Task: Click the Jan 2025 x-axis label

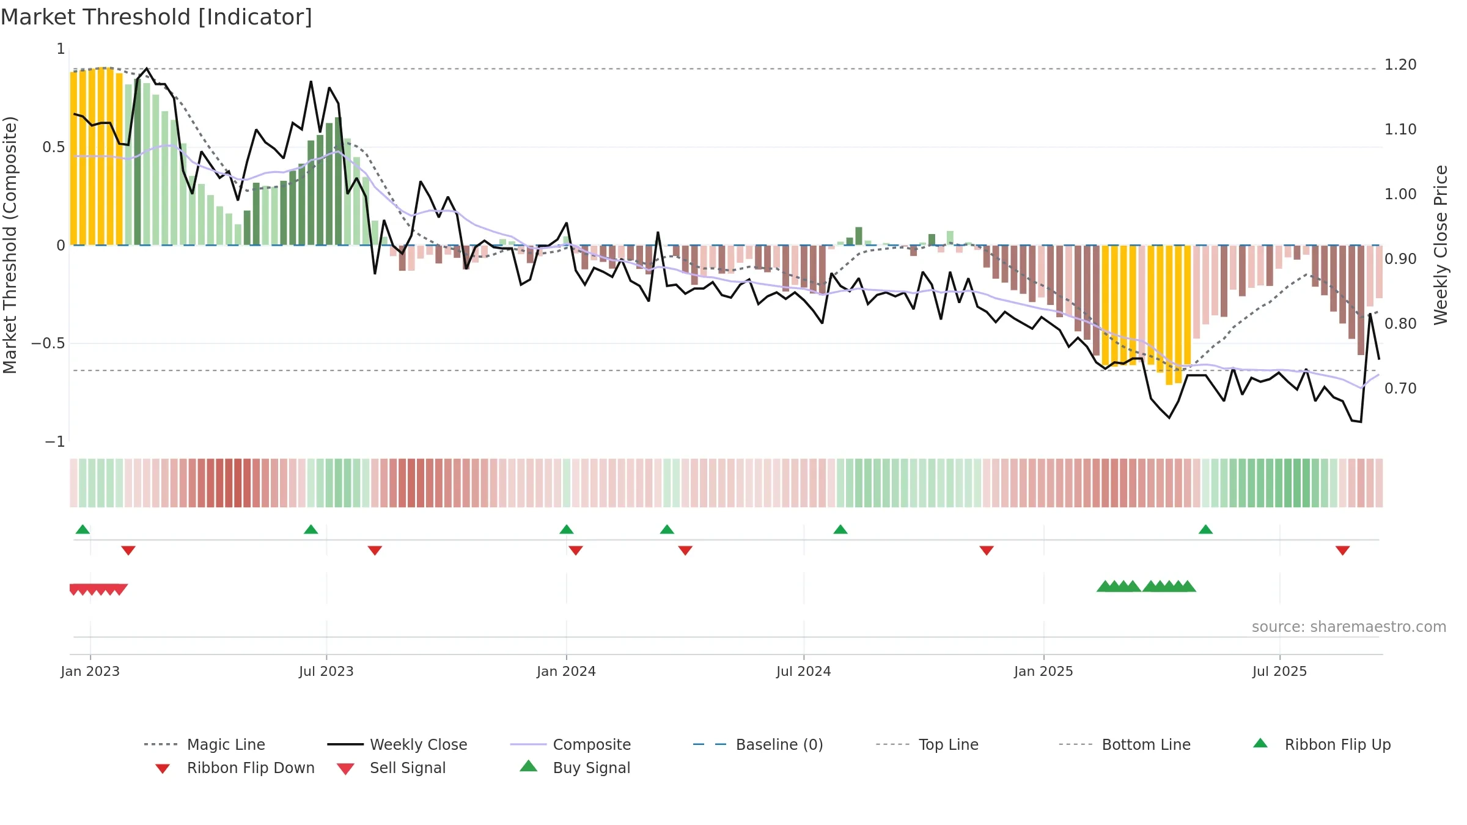Action: [1044, 671]
